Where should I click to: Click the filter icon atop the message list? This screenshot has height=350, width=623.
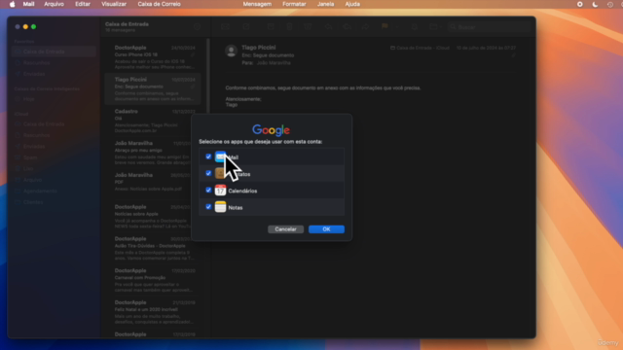[197, 27]
